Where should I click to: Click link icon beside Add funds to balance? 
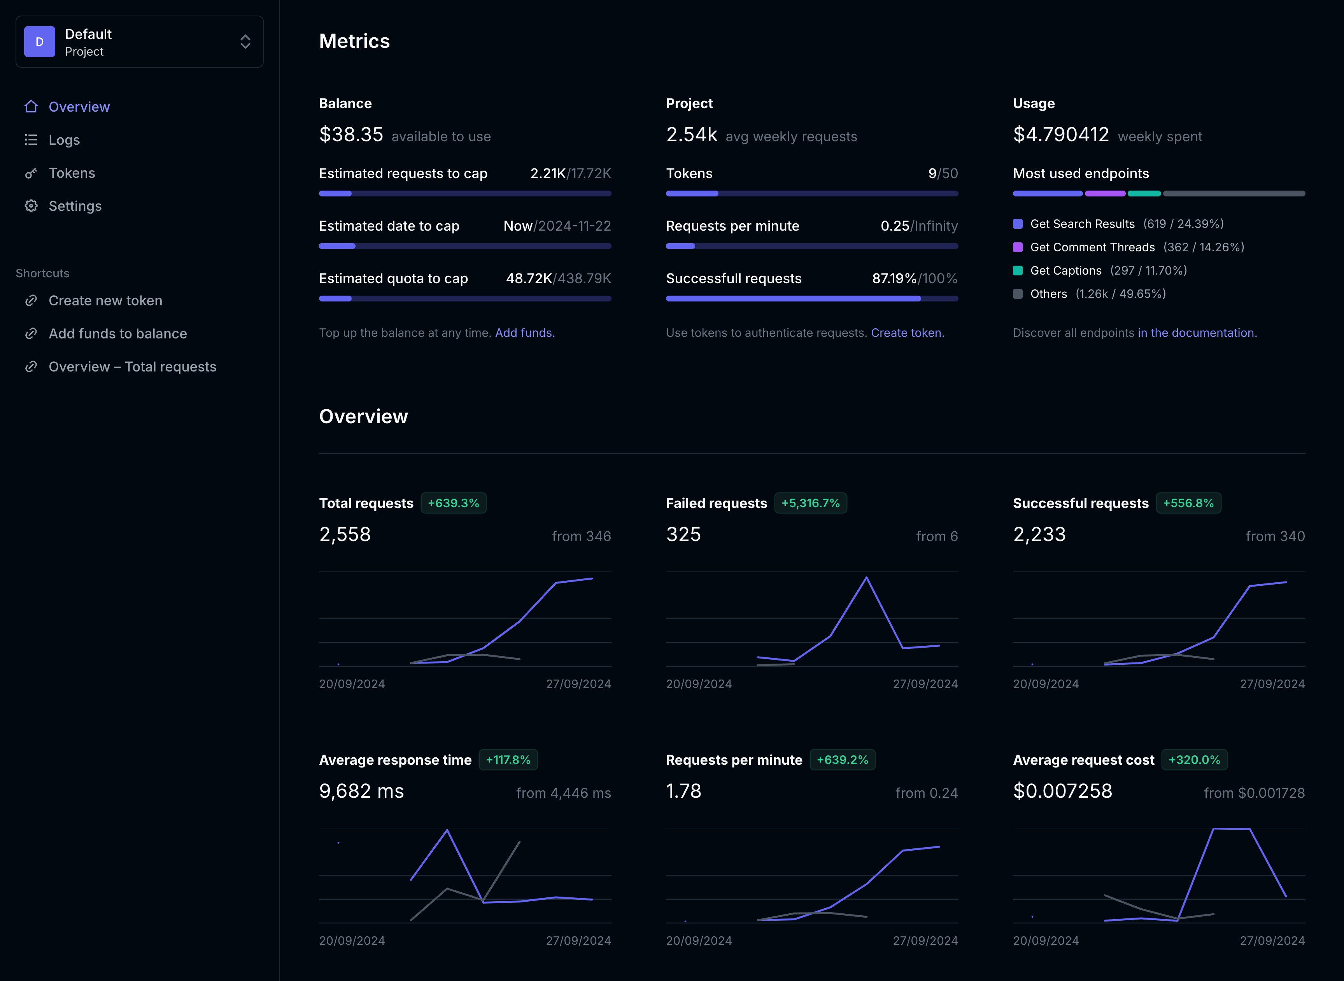pos(31,334)
